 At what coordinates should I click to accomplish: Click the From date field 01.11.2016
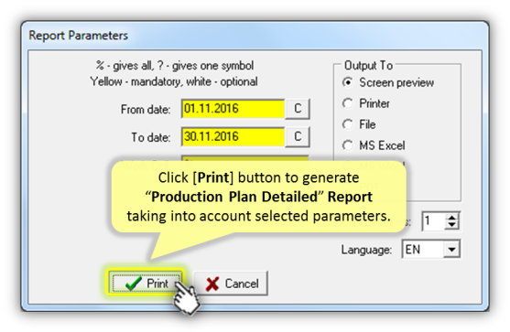(x=233, y=109)
